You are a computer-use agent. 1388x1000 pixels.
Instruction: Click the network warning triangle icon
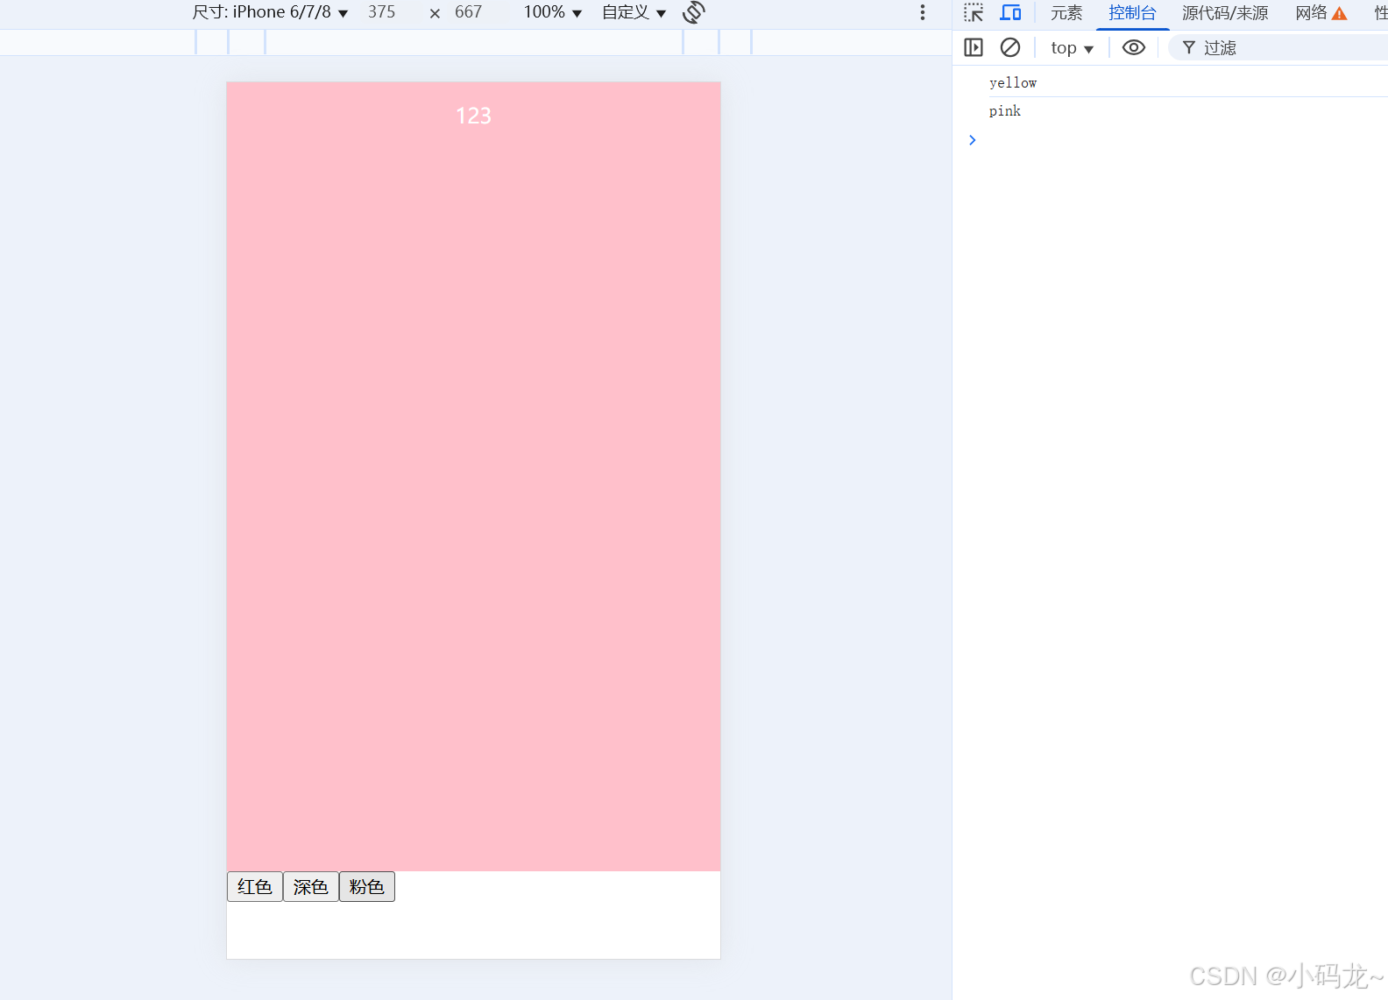point(1339,13)
